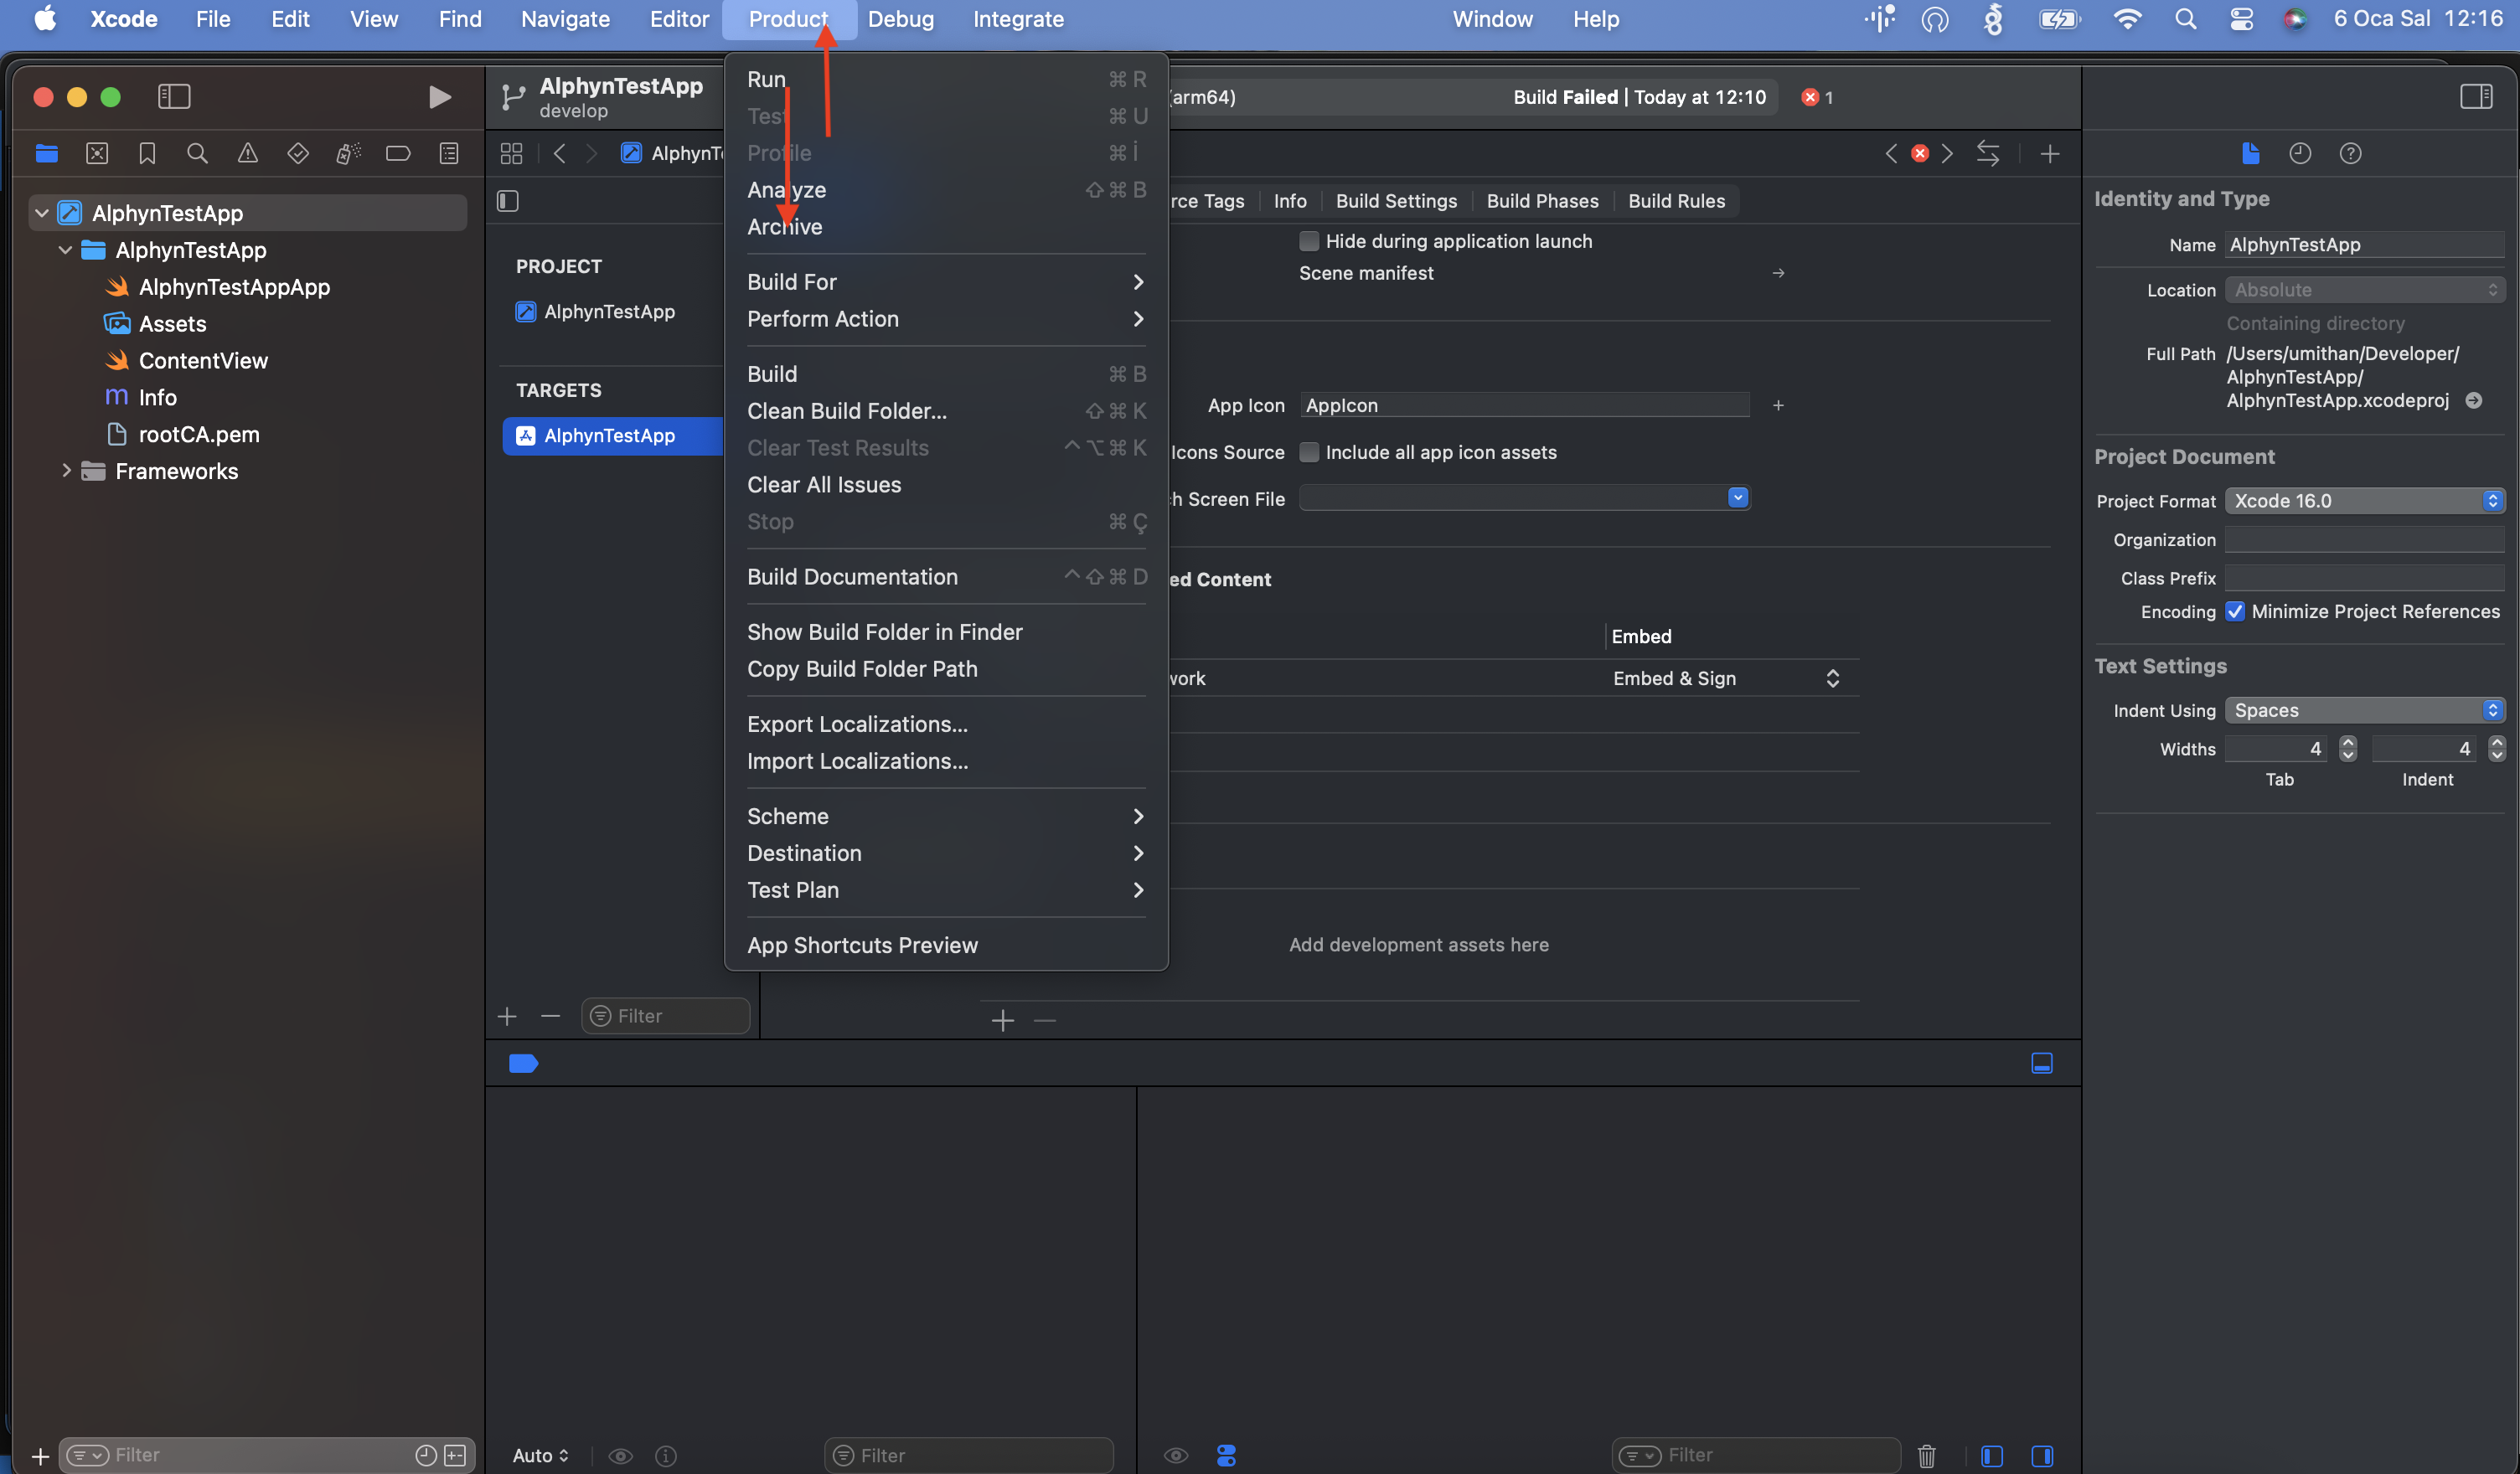Click the related items grid icon
The image size is (2520, 1474).
511,153
